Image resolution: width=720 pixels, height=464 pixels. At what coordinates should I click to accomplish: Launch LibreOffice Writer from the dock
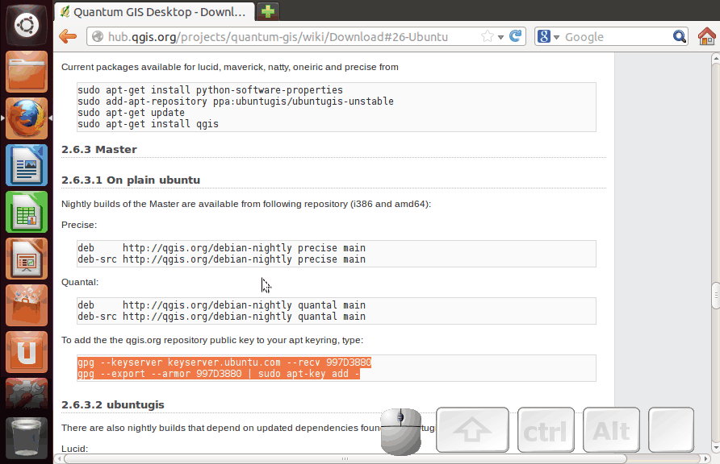point(26,165)
